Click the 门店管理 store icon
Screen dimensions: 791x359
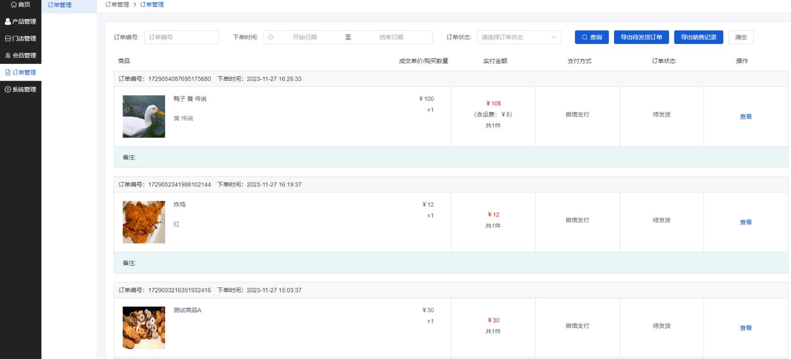click(x=8, y=39)
